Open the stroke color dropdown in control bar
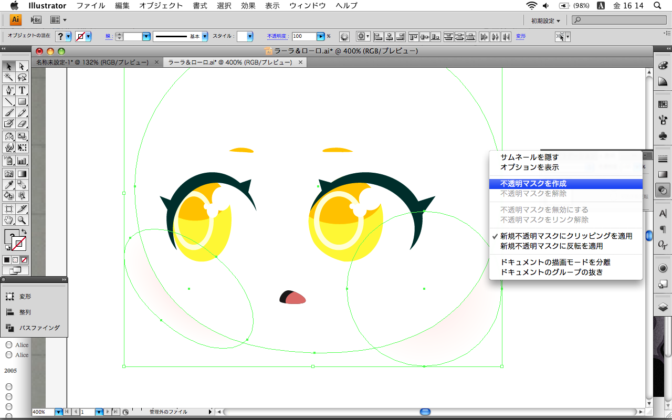 coord(88,36)
